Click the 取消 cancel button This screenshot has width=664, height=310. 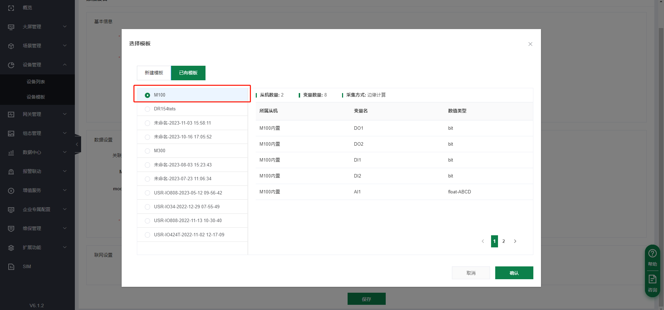471,273
